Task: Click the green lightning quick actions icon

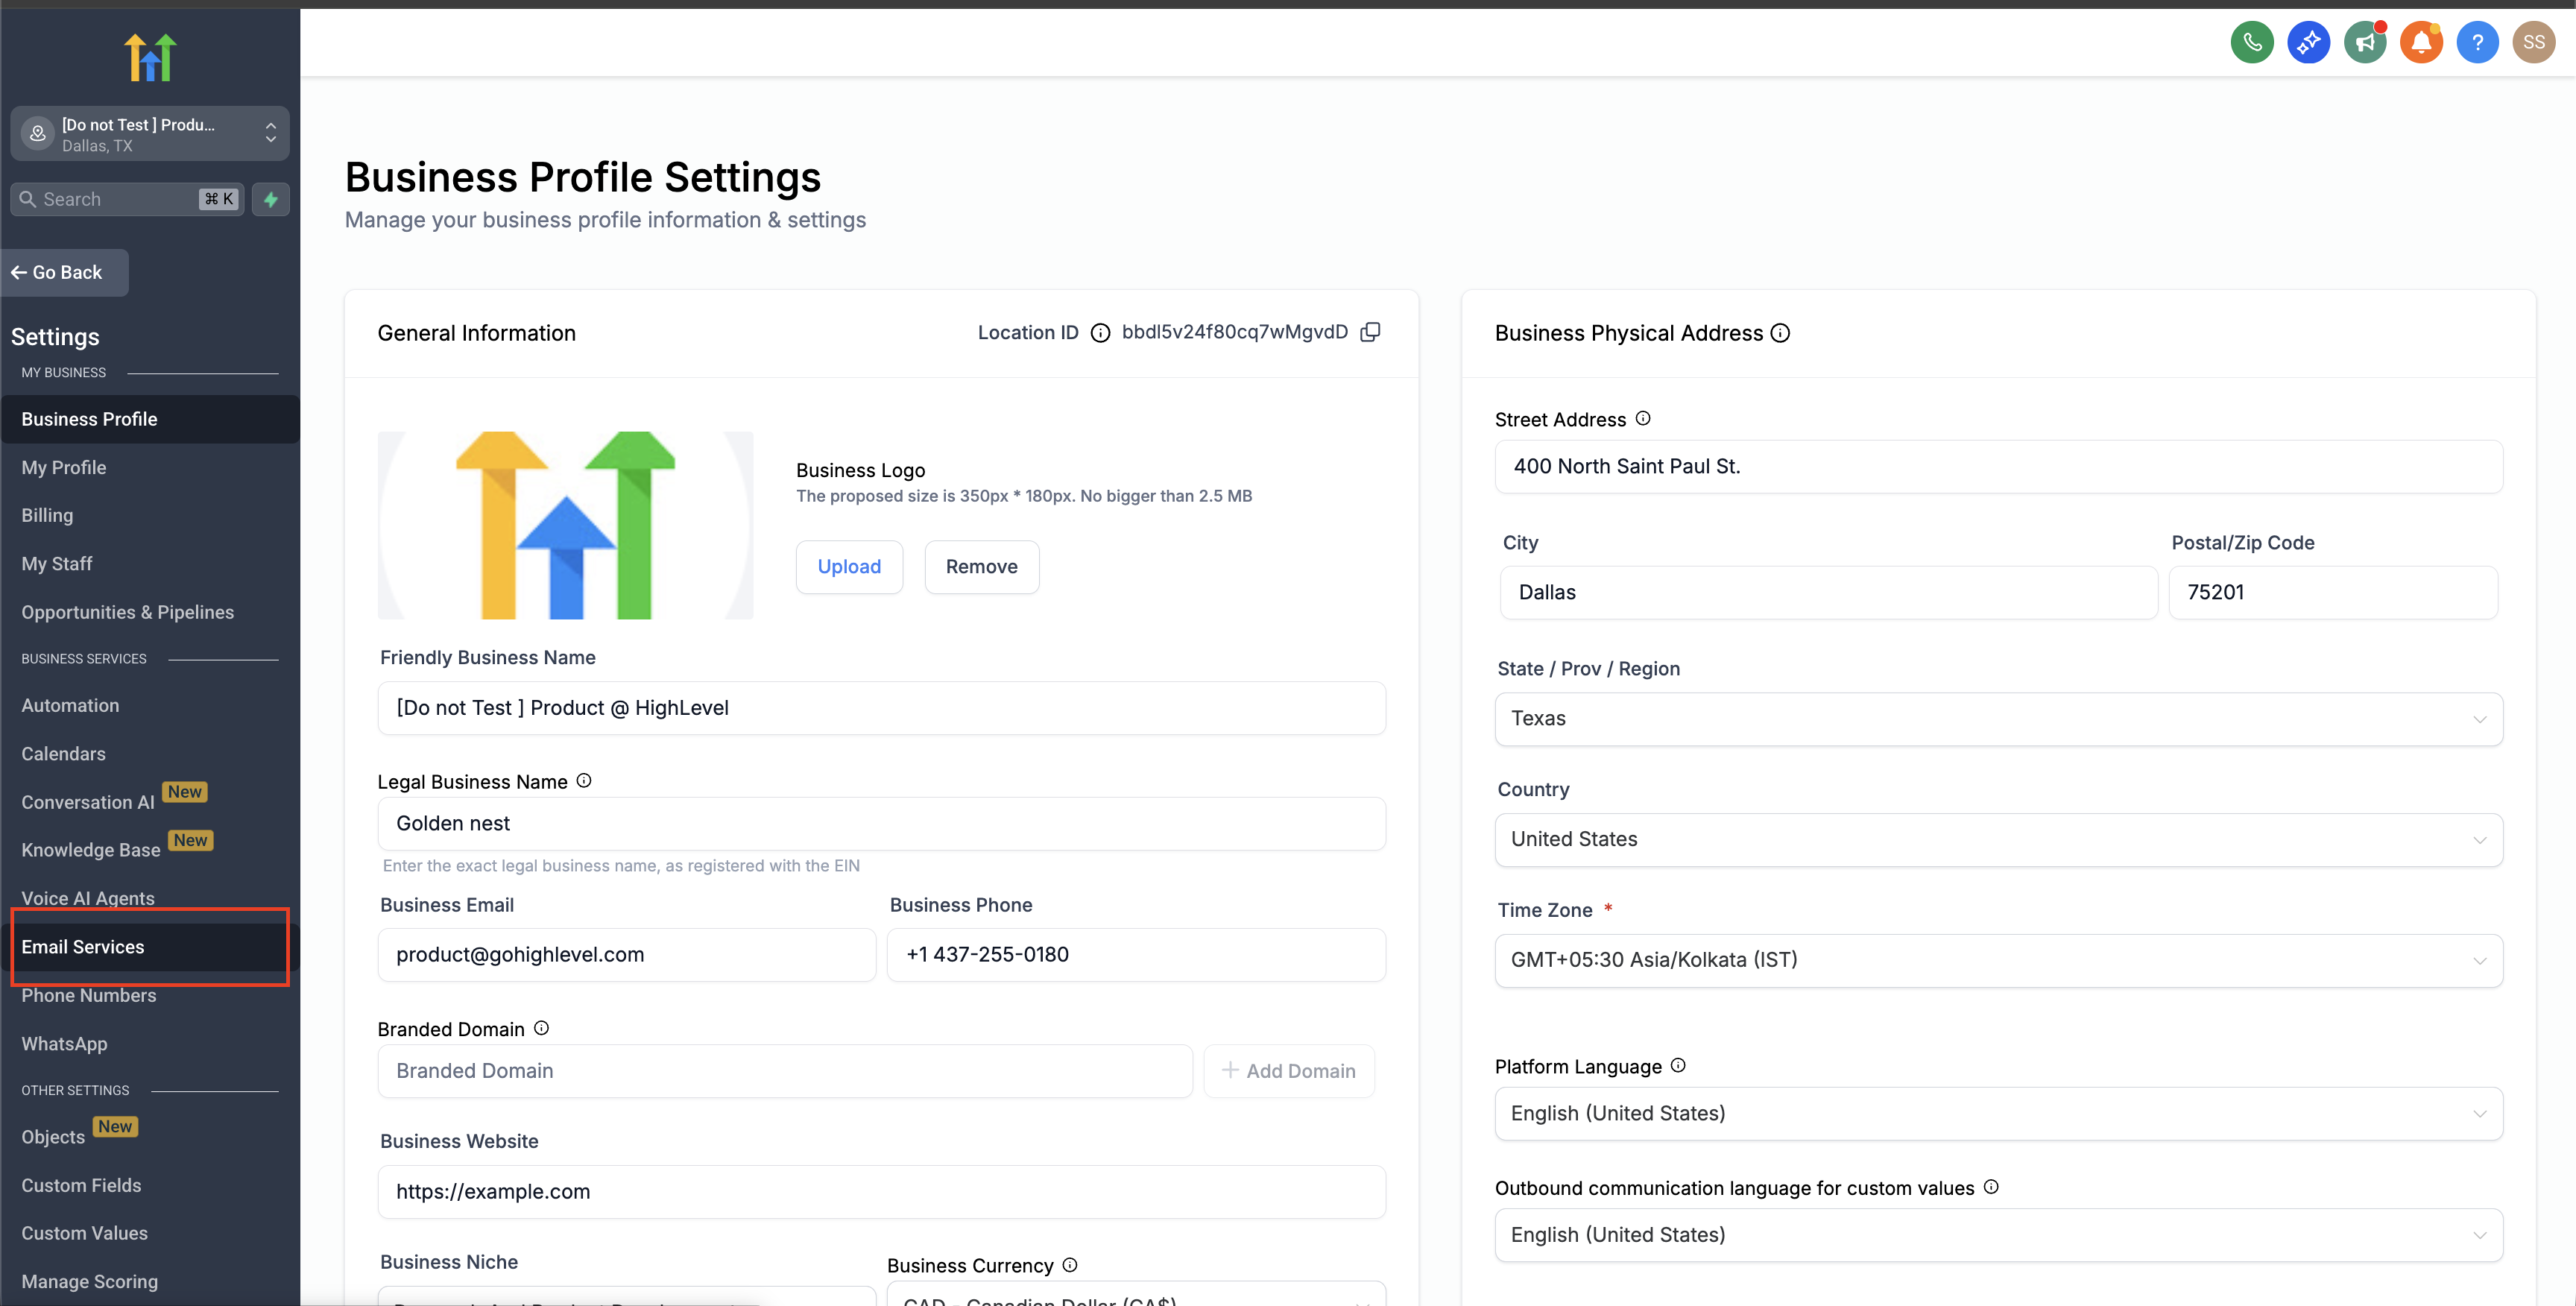Action: pos(270,199)
